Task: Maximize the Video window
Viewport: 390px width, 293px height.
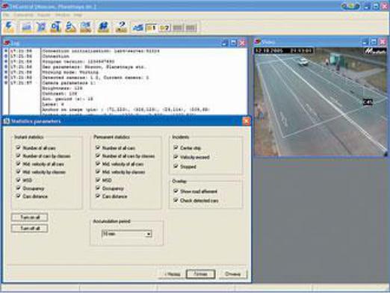Action: click(x=374, y=42)
